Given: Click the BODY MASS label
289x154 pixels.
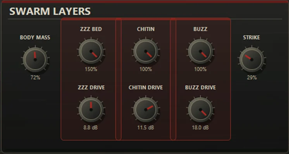Looking at the screenshot, I should pos(35,37).
